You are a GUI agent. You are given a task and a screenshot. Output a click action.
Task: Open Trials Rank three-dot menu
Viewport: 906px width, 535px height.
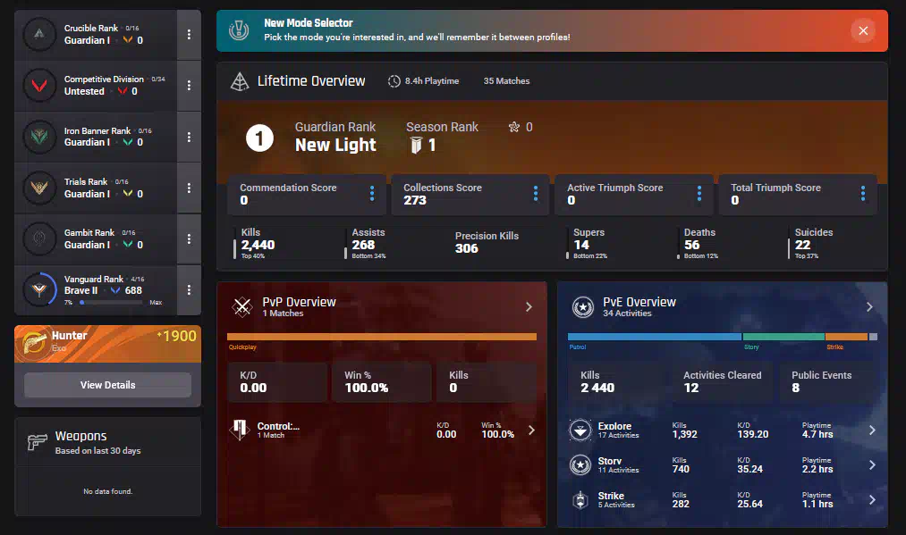(189, 188)
